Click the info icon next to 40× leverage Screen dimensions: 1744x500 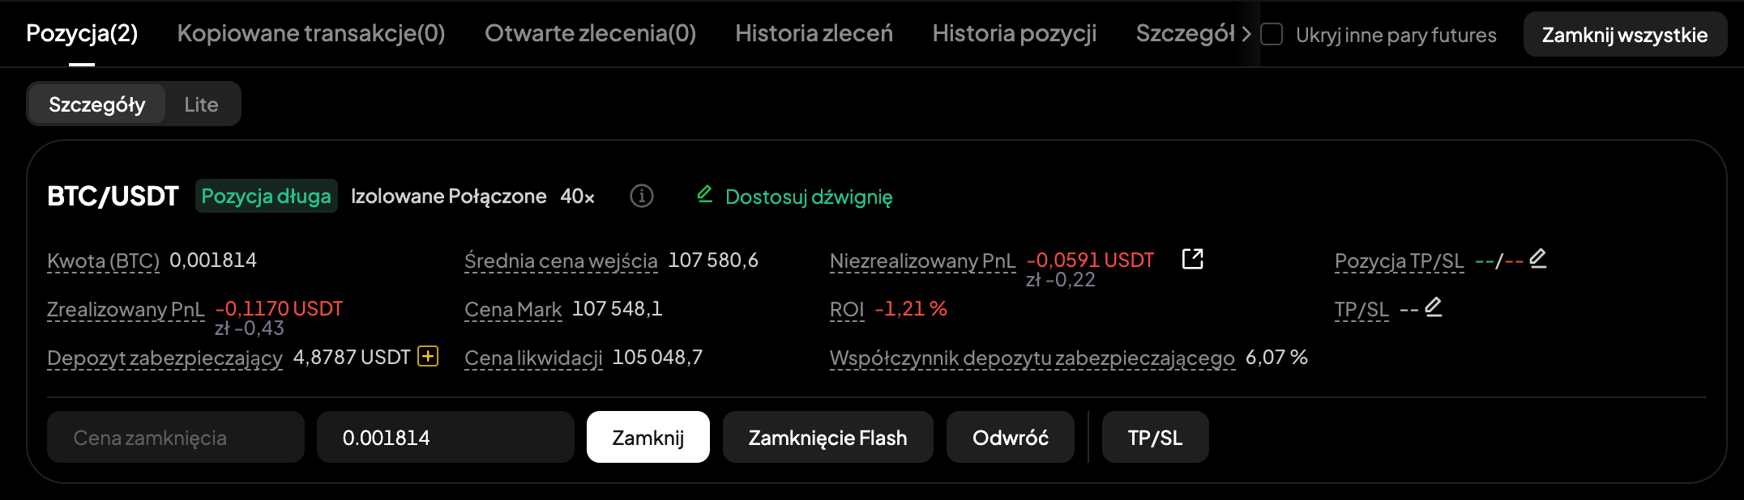point(641,196)
